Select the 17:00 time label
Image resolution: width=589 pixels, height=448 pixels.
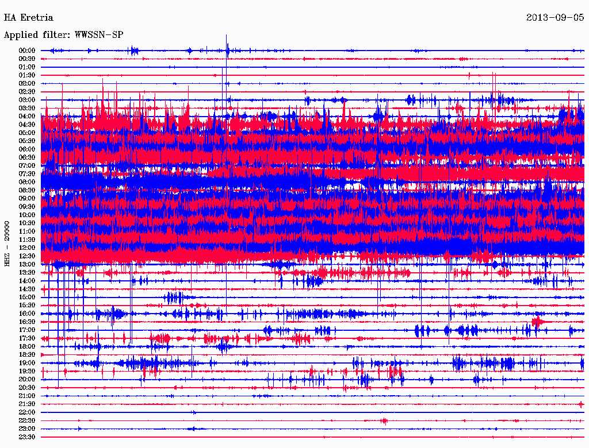(x=27, y=330)
